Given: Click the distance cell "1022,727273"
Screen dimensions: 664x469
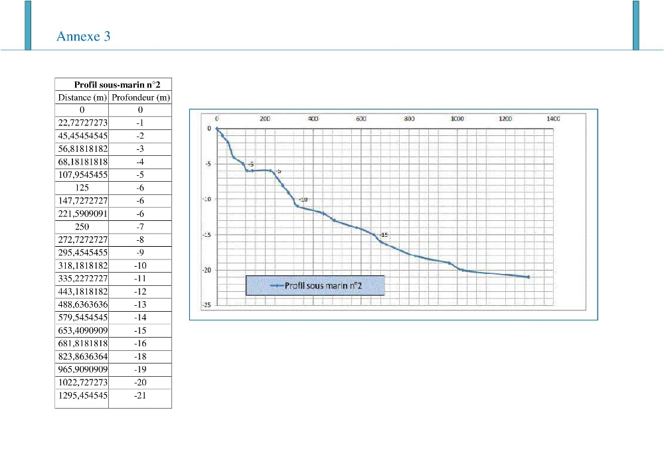Looking at the screenshot, I should pyautogui.click(x=82, y=383).
